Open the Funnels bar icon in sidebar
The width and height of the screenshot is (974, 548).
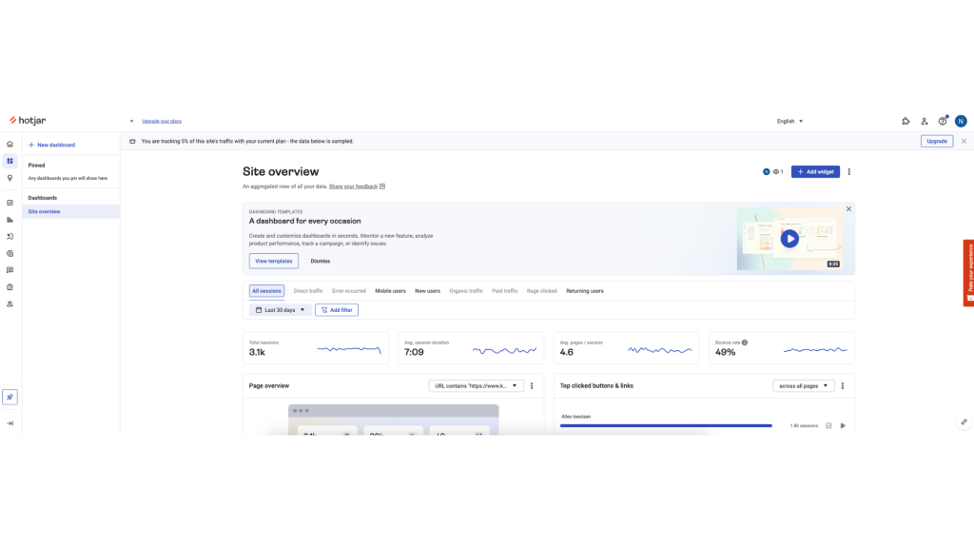point(10,220)
